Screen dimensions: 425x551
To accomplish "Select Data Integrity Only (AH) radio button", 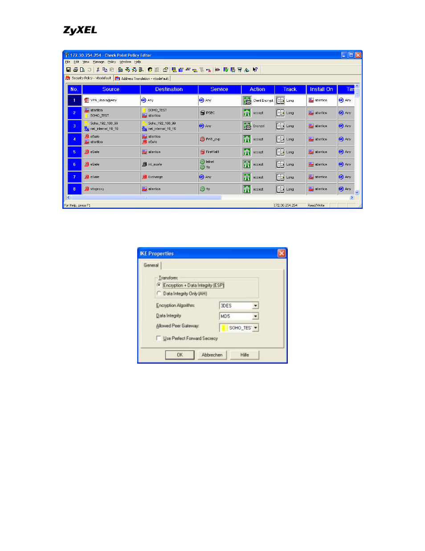I will click(159, 294).
